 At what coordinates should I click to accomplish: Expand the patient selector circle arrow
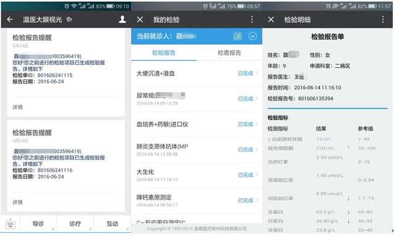click(x=253, y=36)
